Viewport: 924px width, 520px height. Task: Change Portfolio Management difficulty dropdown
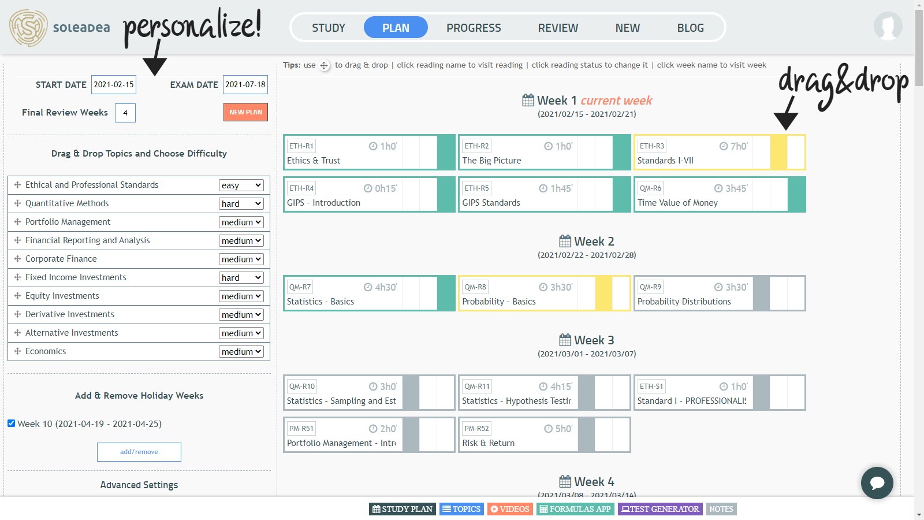pyautogui.click(x=241, y=222)
